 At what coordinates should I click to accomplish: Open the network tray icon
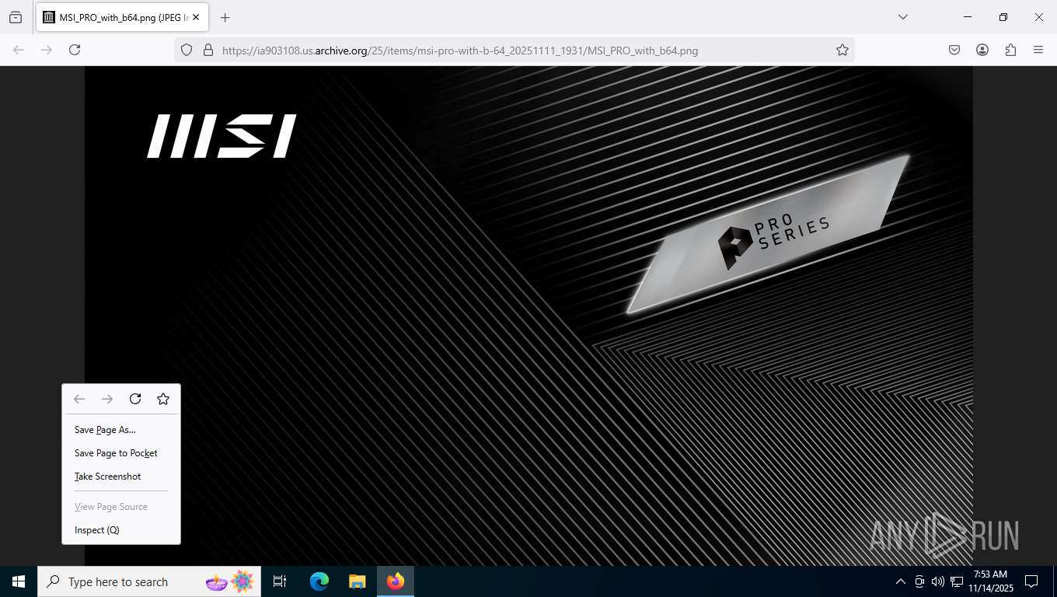[957, 581]
